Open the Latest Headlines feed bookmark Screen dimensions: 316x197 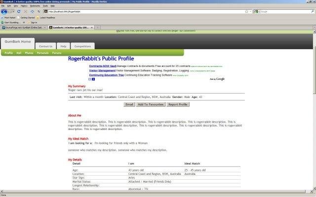pyautogui.click(x=46, y=18)
